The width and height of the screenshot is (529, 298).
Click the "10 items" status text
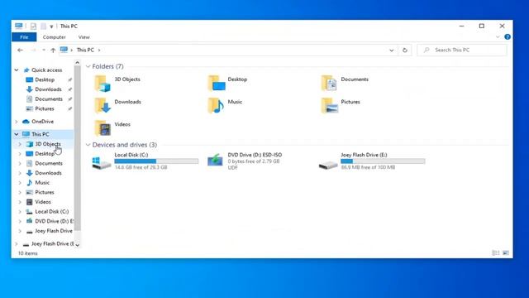pyautogui.click(x=27, y=253)
